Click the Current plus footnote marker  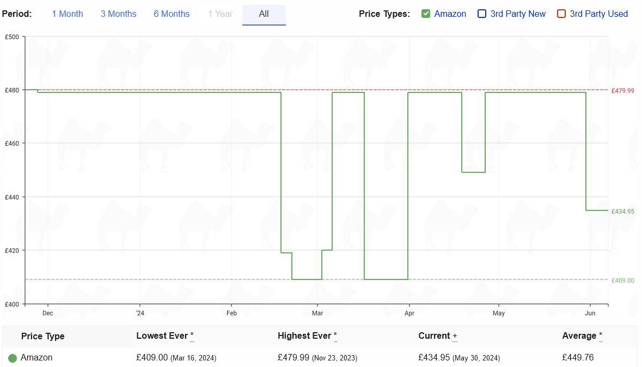pyautogui.click(x=455, y=336)
